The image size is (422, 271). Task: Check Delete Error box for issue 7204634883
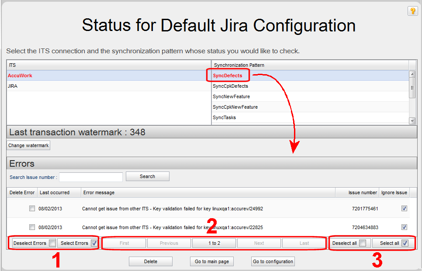tap(32, 227)
